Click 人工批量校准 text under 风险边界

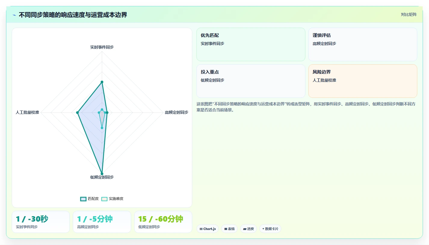pos(324,80)
